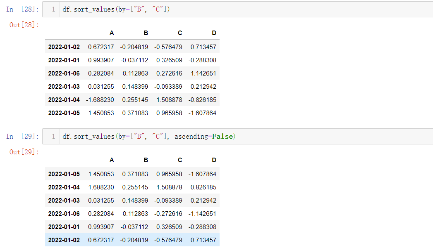Select index 2022-01-02 in Out[28] table
The width and height of the screenshot is (433, 248).
(64, 47)
